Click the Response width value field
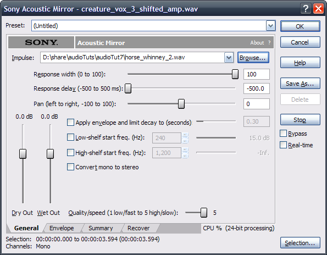Image resolution: width=327 pixels, height=255 pixels. (256, 74)
